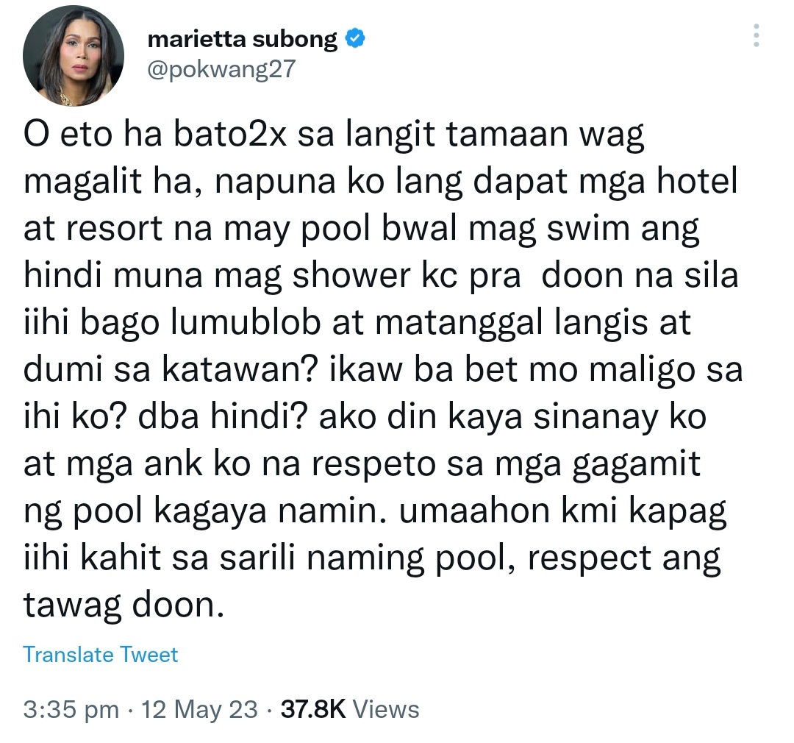Click the tweet line starting "ihi ko? dba hindi?"
The width and height of the screenshot is (794, 743).
click(x=365, y=416)
